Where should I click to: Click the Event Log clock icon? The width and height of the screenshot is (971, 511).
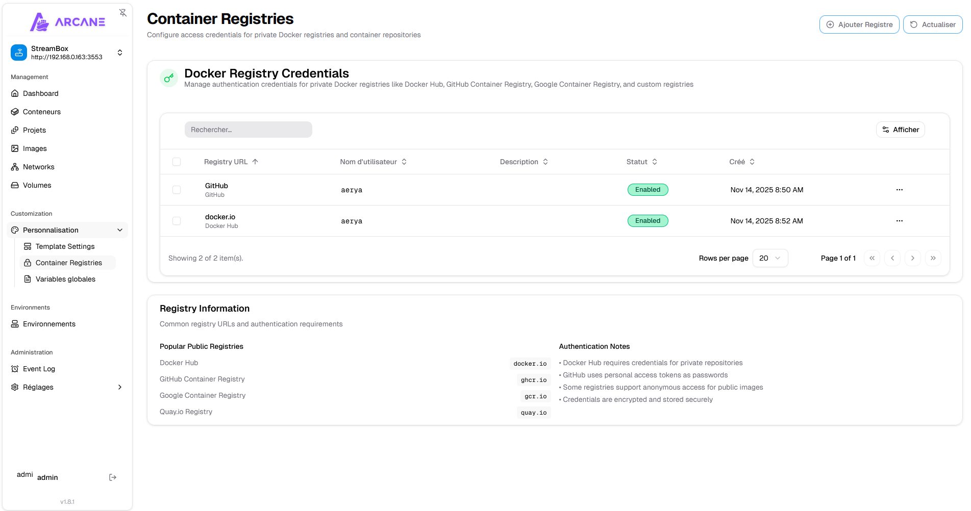coord(15,369)
